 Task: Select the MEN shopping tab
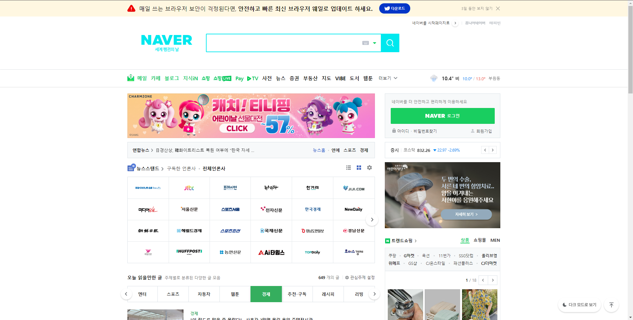(x=495, y=240)
